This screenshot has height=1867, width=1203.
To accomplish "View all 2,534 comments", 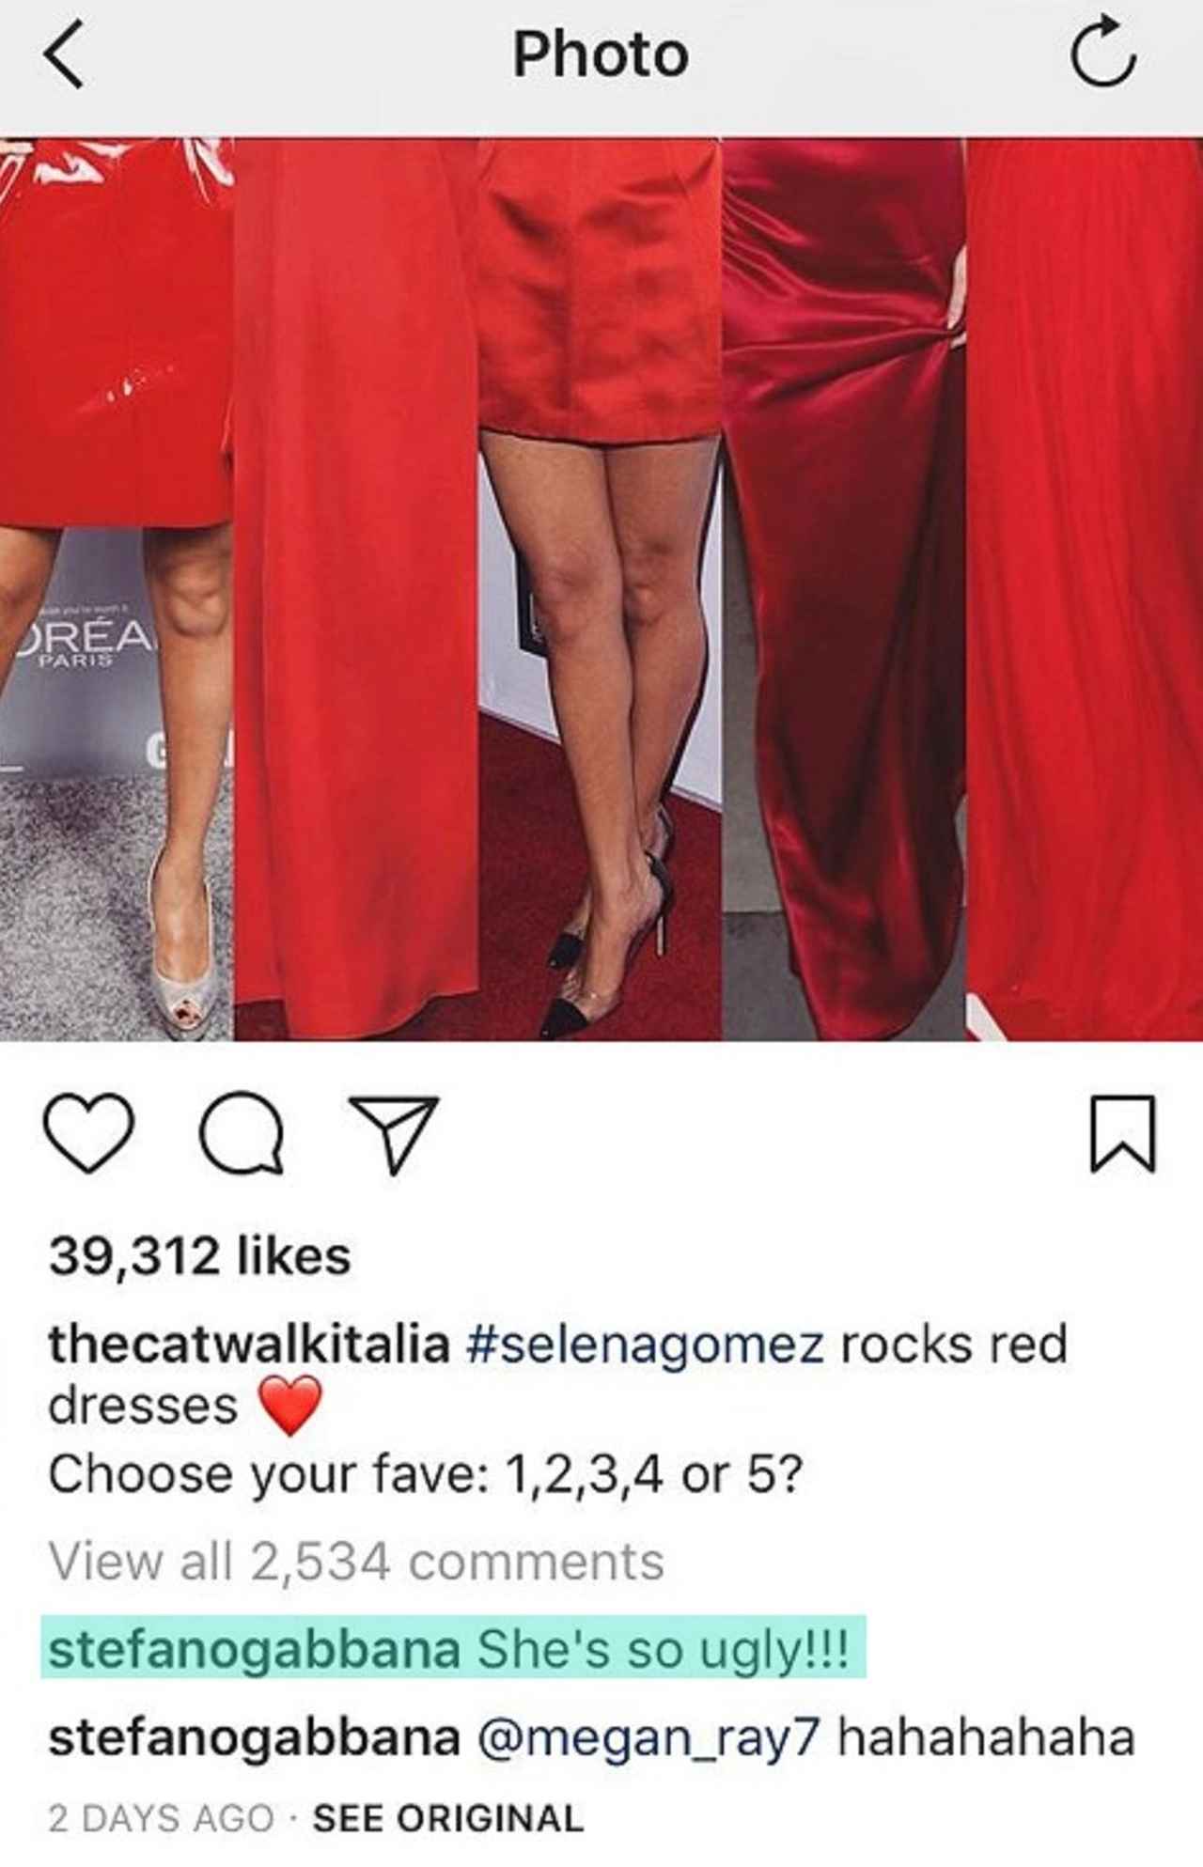I will coord(356,1563).
